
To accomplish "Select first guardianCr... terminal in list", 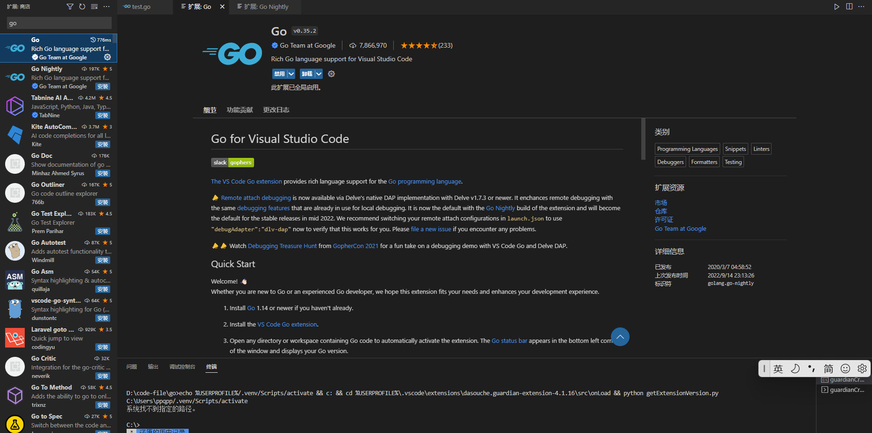I will tap(843, 380).
